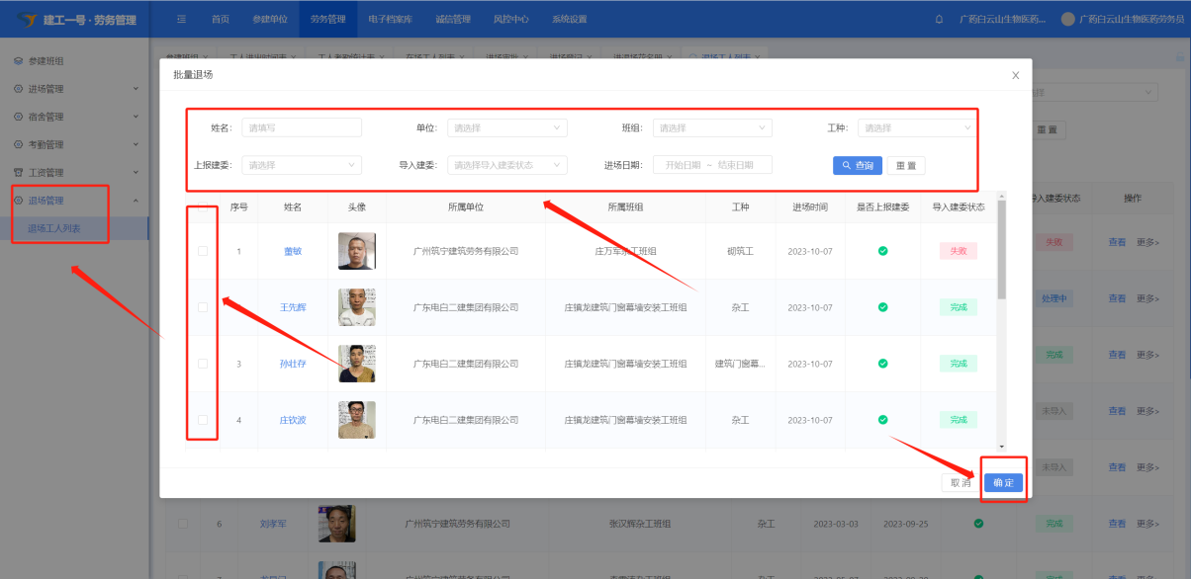
Task: Close the 批量退场 dialog with X
Action: [x=1015, y=75]
